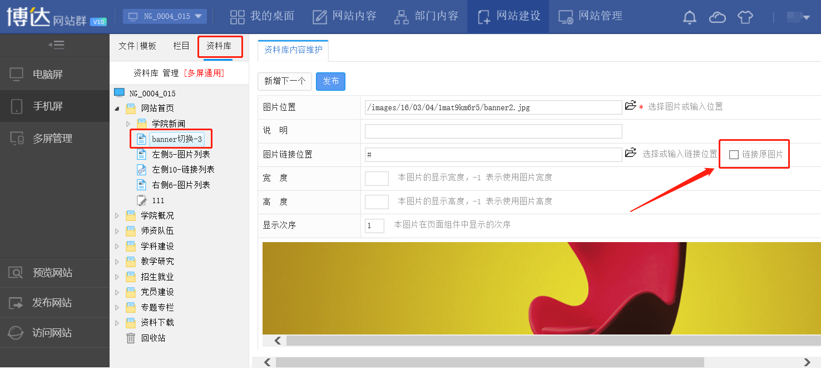
Task: Open the 网站内容 top menu
Action: point(344,16)
